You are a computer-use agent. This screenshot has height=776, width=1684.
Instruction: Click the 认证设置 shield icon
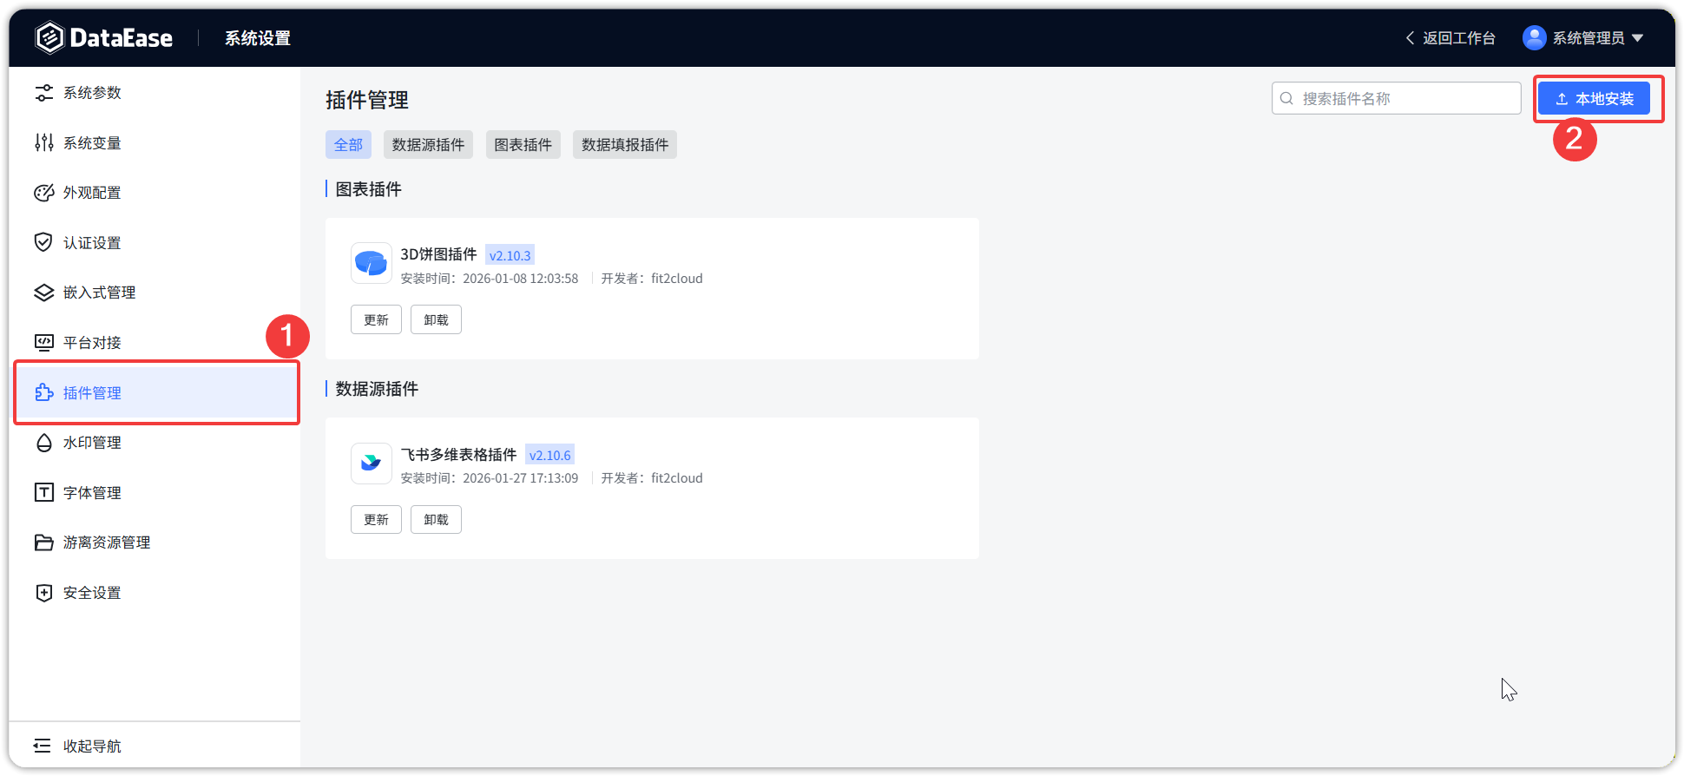point(43,243)
